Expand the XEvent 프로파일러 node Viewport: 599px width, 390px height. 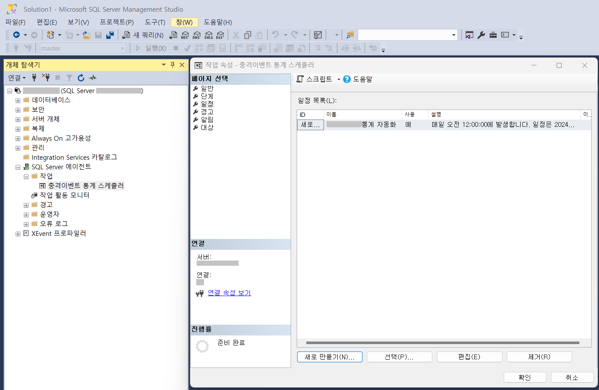pyautogui.click(x=18, y=234)
